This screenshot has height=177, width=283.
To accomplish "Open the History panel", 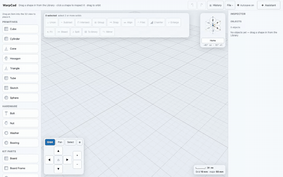I will pos(215,5).
